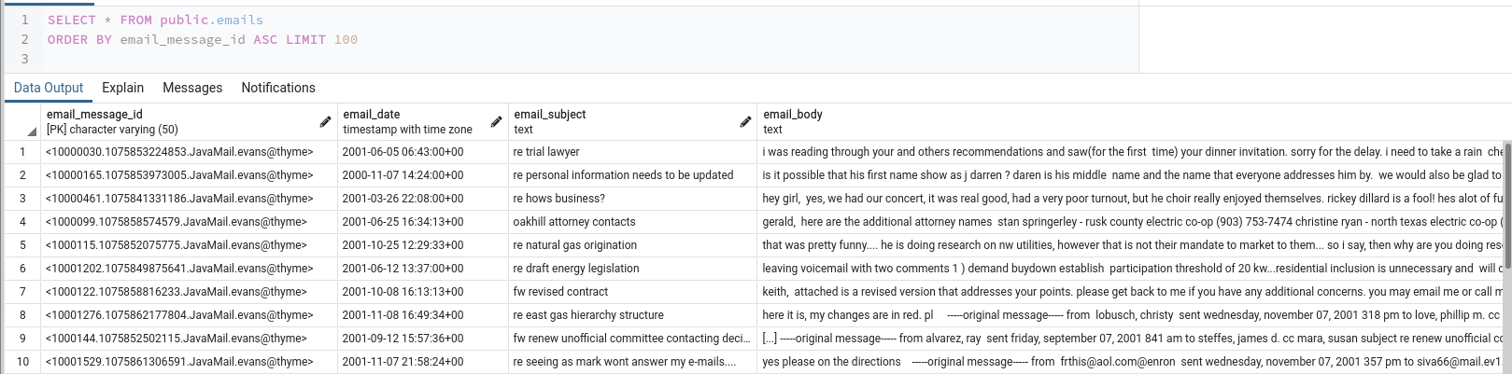The image size is (1512, 374).
Task: Open the Messages tab
Action: coord(192,88)
